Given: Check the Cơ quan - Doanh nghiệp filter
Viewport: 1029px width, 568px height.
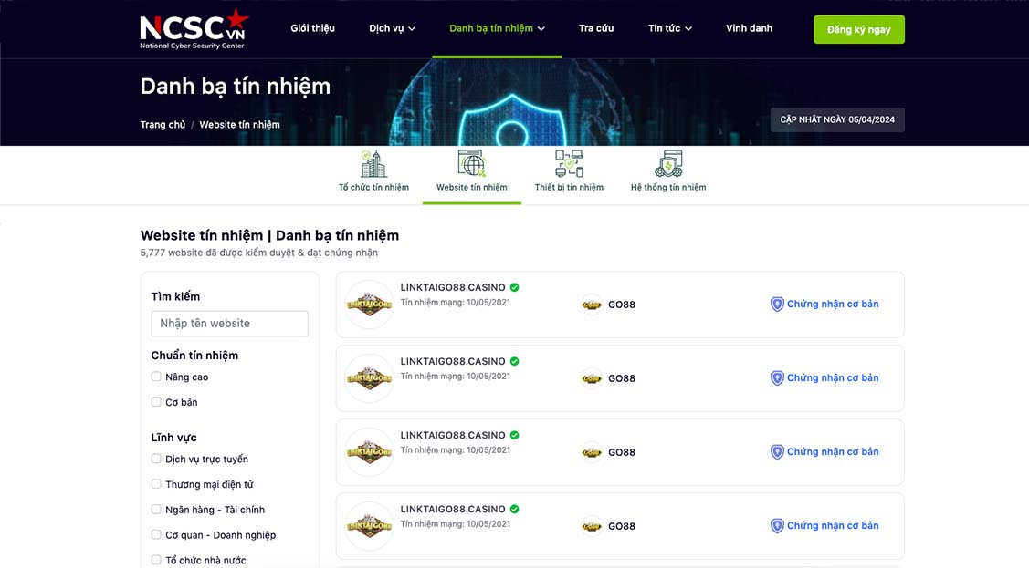Looking at the screenshot, I should [156, 534].
